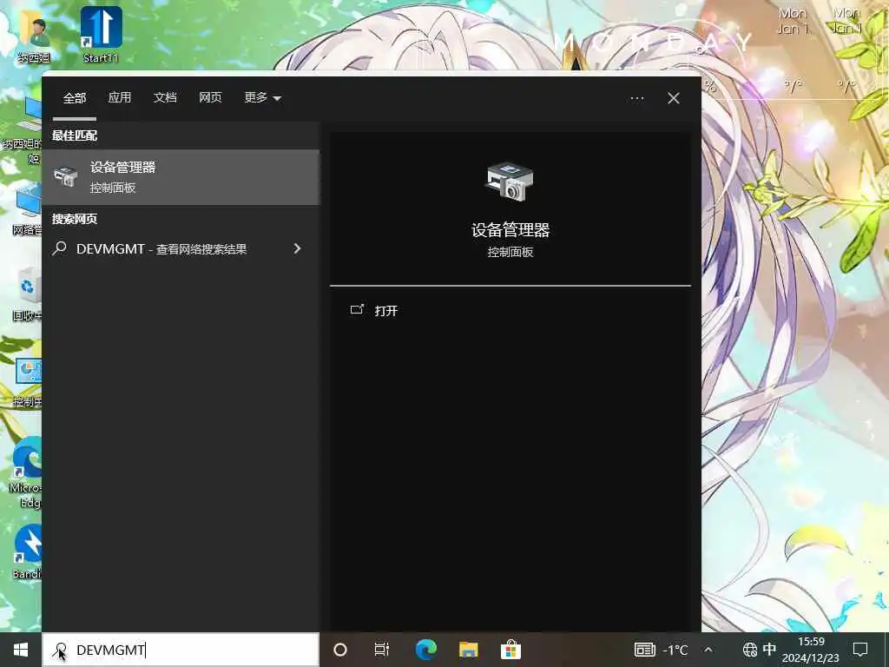Expand the DEVMGMT web result chevron

point(297,248)
